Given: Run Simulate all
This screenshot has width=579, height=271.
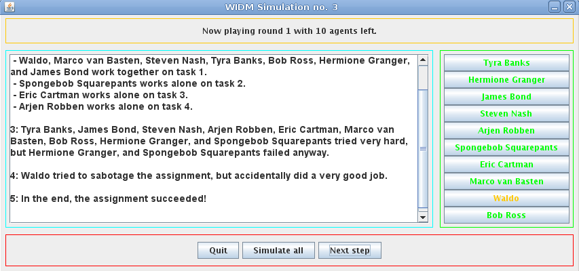Looking at the screenshot, I should (278, 251).
